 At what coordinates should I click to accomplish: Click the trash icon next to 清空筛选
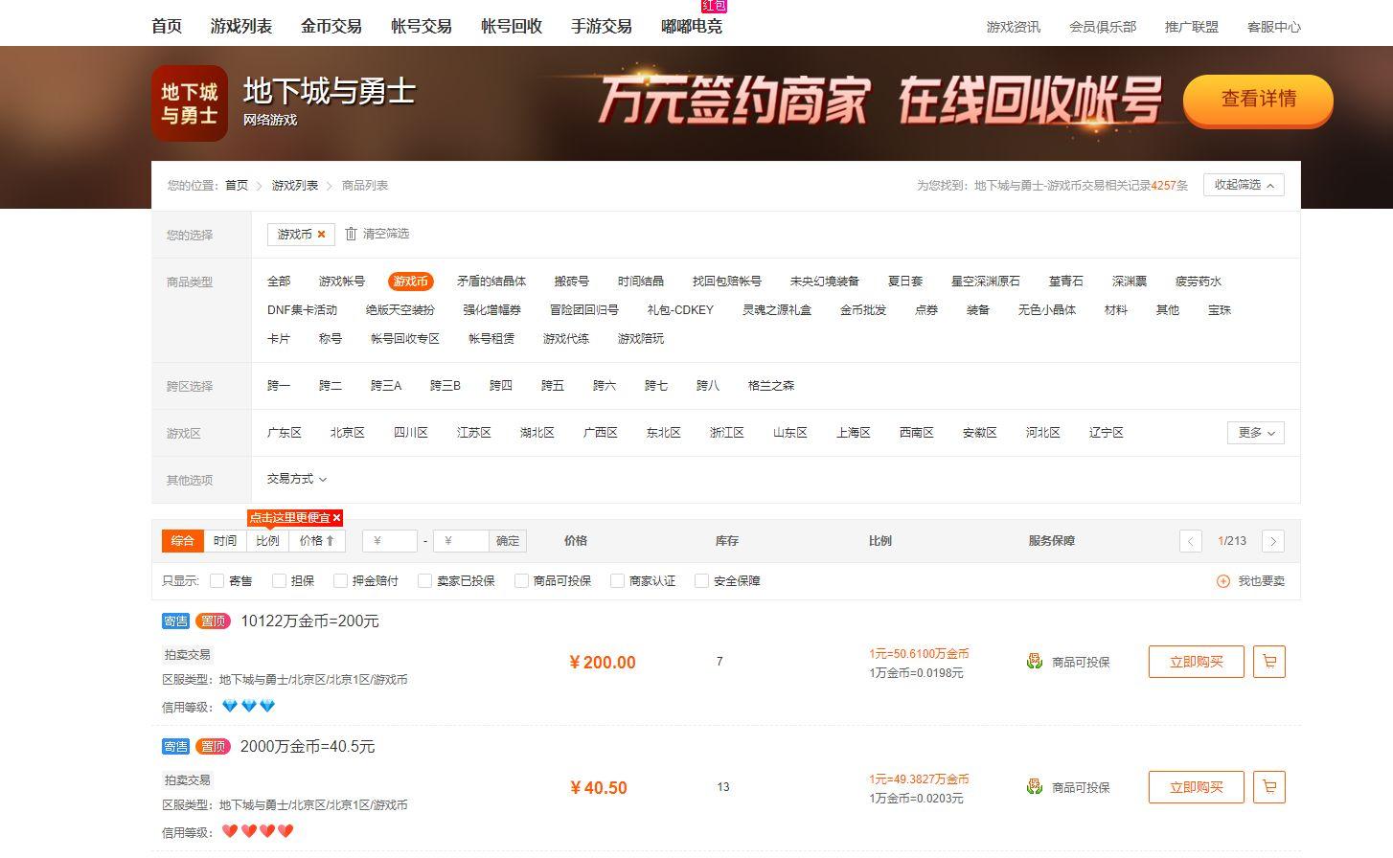tap(351, 234)
